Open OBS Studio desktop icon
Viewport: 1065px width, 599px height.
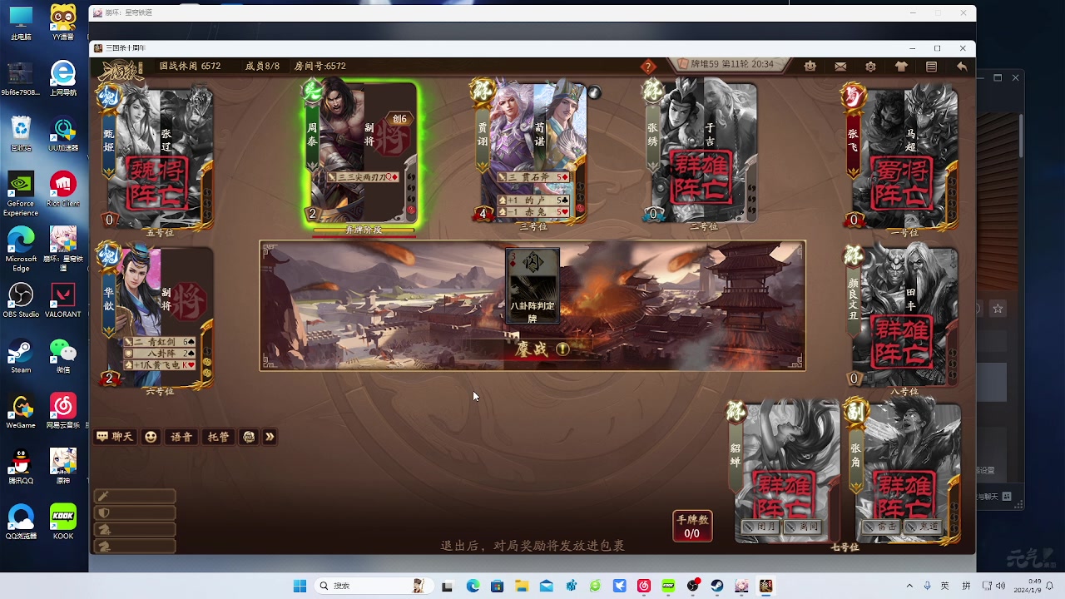click(21, 301)
